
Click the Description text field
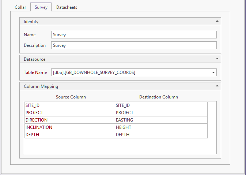click(134, 45)
